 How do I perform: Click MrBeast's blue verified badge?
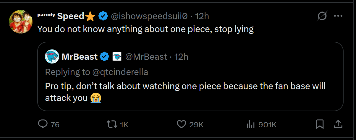pyautogui.click(x=104, y=56)
